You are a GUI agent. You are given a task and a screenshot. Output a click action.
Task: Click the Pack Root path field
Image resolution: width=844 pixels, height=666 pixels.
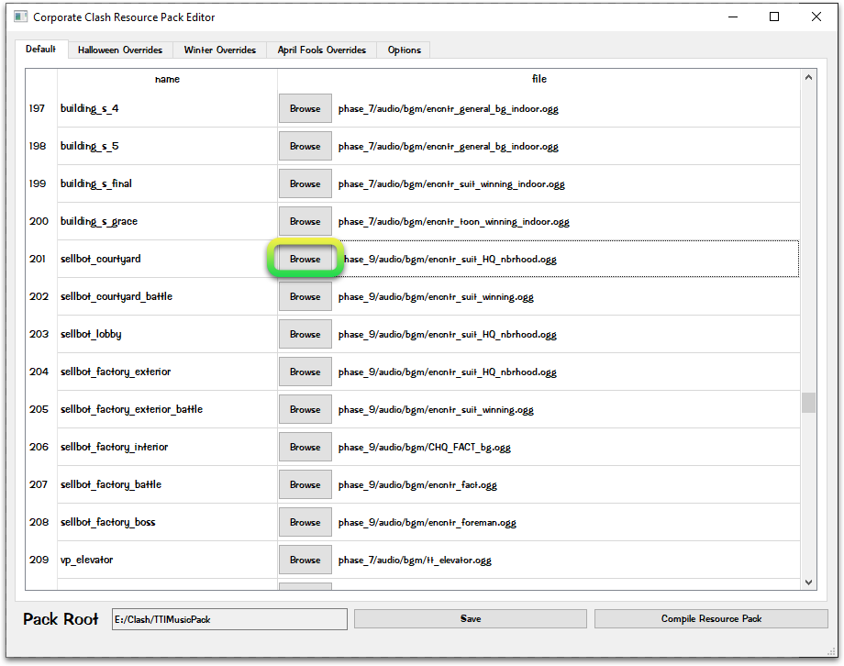coord(229,619)
